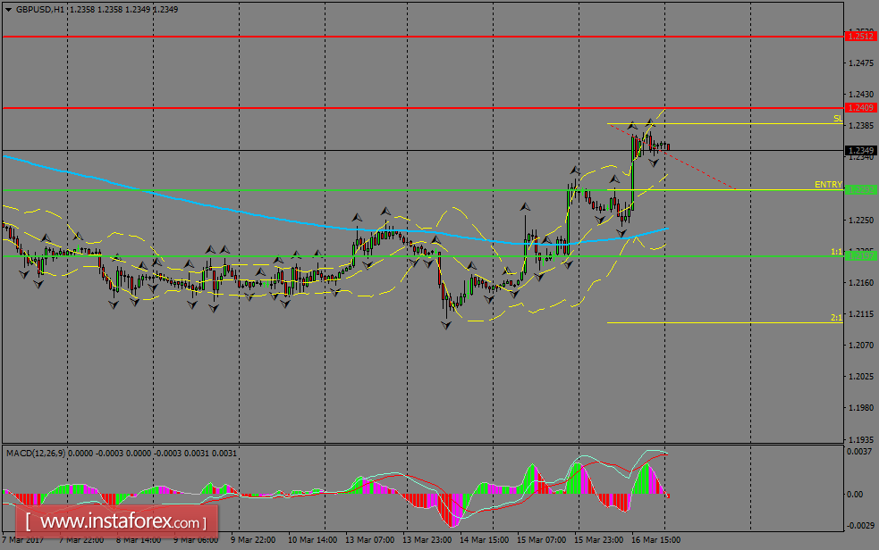This screenshot has width=879, height=550.
Task: Click the OHLC values 1.2358 1.2358 1.2349 1.2349
Action: pyautogui.click(x=124, y=10)
